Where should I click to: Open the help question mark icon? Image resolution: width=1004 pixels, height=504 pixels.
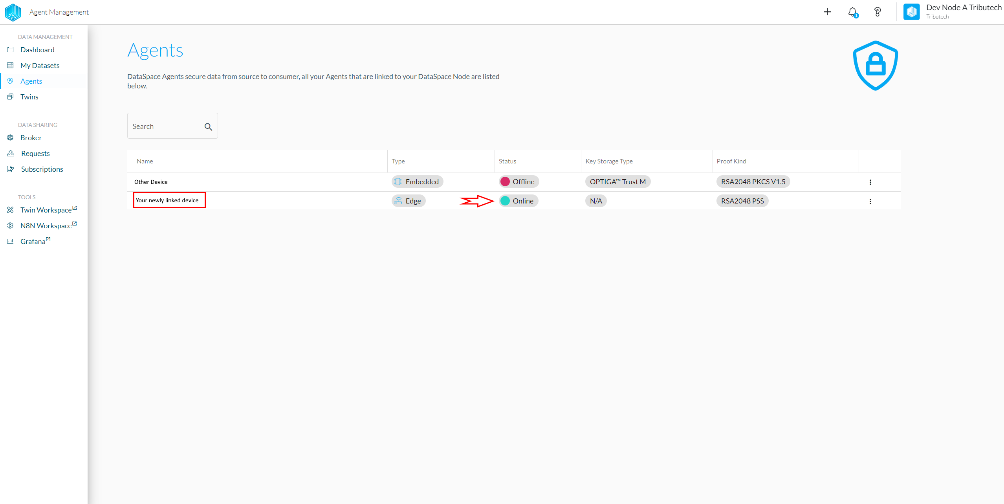tap(878, 12)
